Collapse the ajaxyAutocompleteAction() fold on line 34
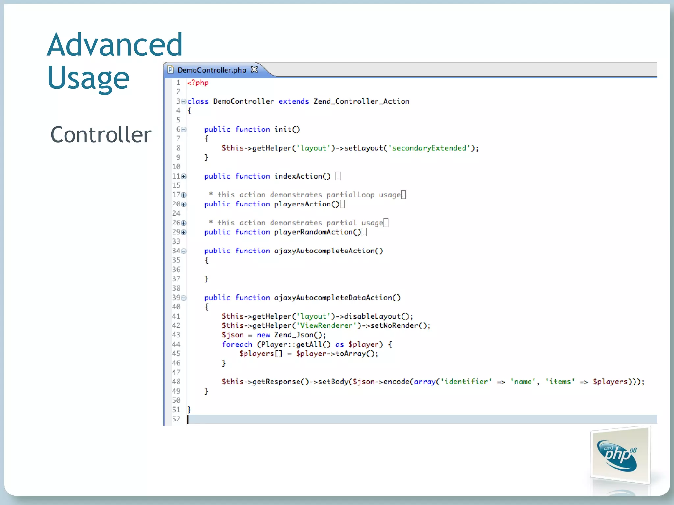Viewport: 674px width, 505px height. (x=184, y=251)
